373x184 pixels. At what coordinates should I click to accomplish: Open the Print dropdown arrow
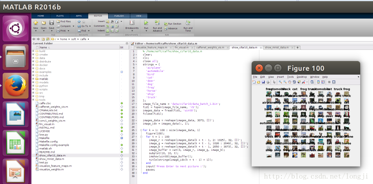click(69, 31)
